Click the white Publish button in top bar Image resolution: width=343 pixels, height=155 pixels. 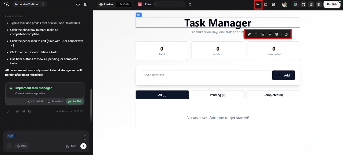[332, 4]
